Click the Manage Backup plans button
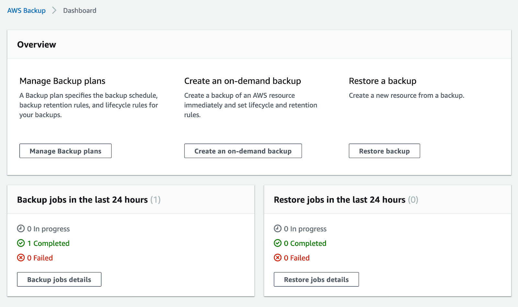Image resolution: width=518 pixels, height=307 pixels. [x=65, y=151]
